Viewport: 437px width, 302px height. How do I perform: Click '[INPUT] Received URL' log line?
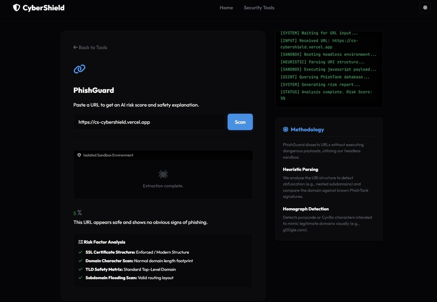319,44
